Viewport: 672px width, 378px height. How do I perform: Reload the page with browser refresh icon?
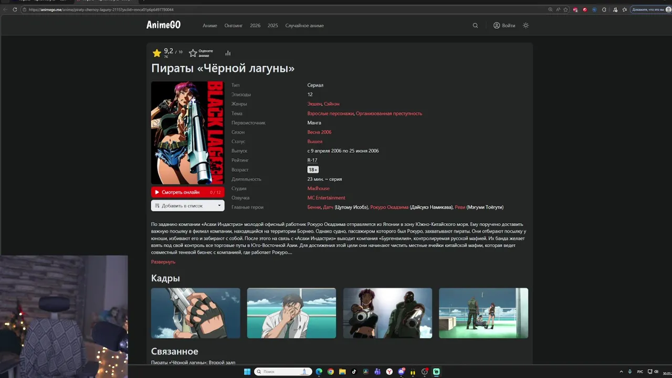[x=15, y=9]
